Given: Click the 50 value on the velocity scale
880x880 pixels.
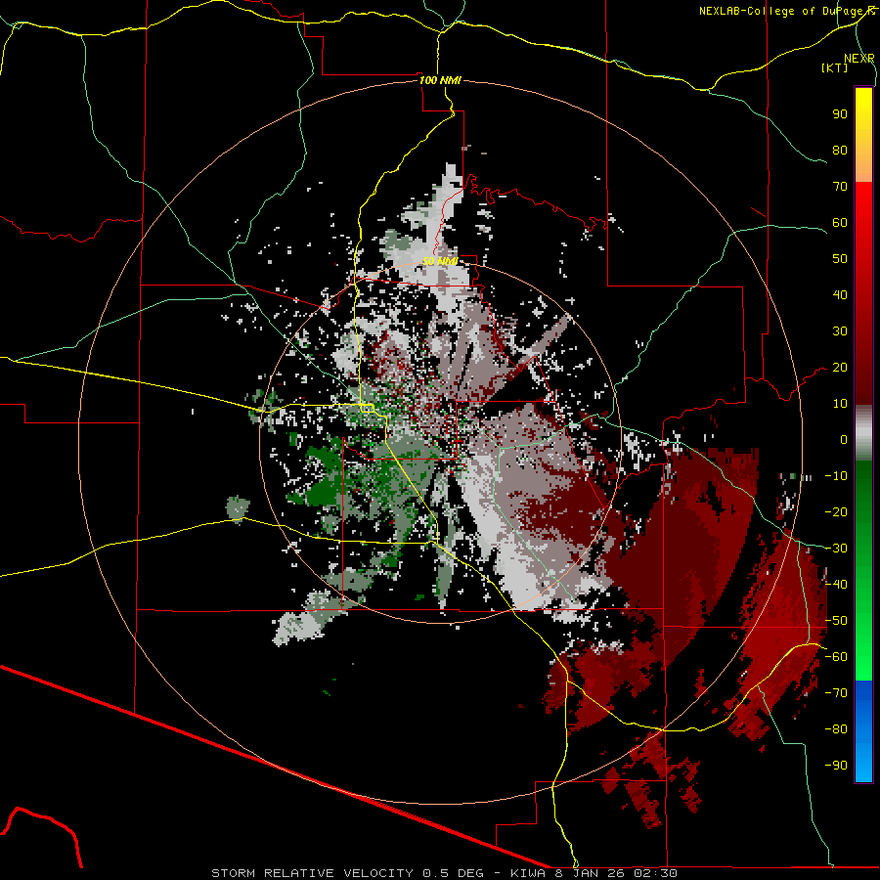Looking at the screenshot, I should pyautogui.click(x=840, y=259).
